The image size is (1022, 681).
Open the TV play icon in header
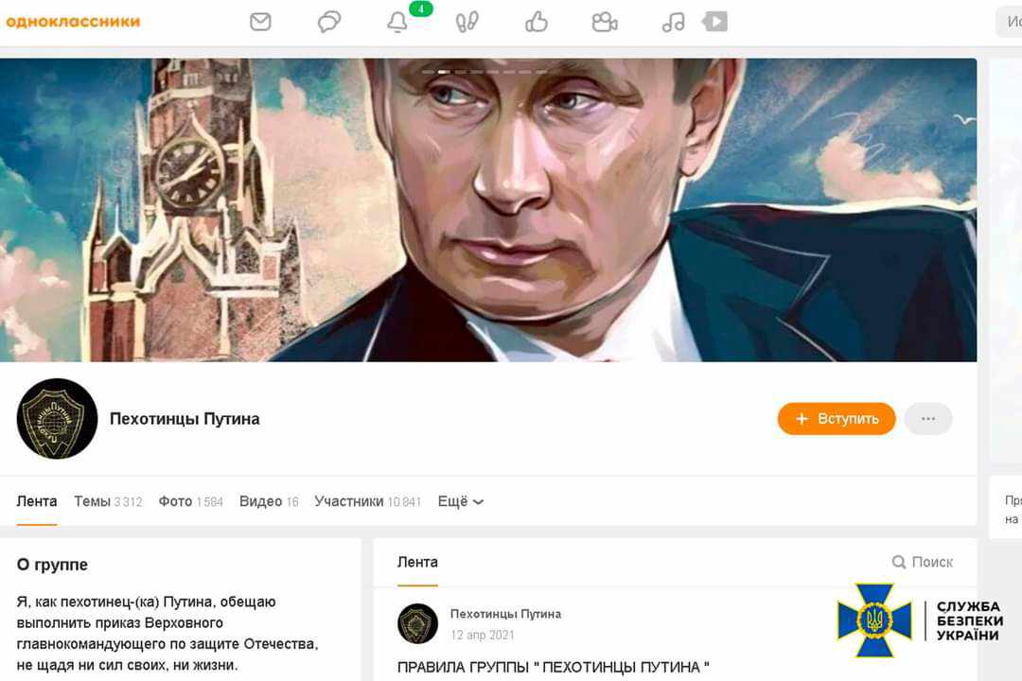(x=715, y=22)
